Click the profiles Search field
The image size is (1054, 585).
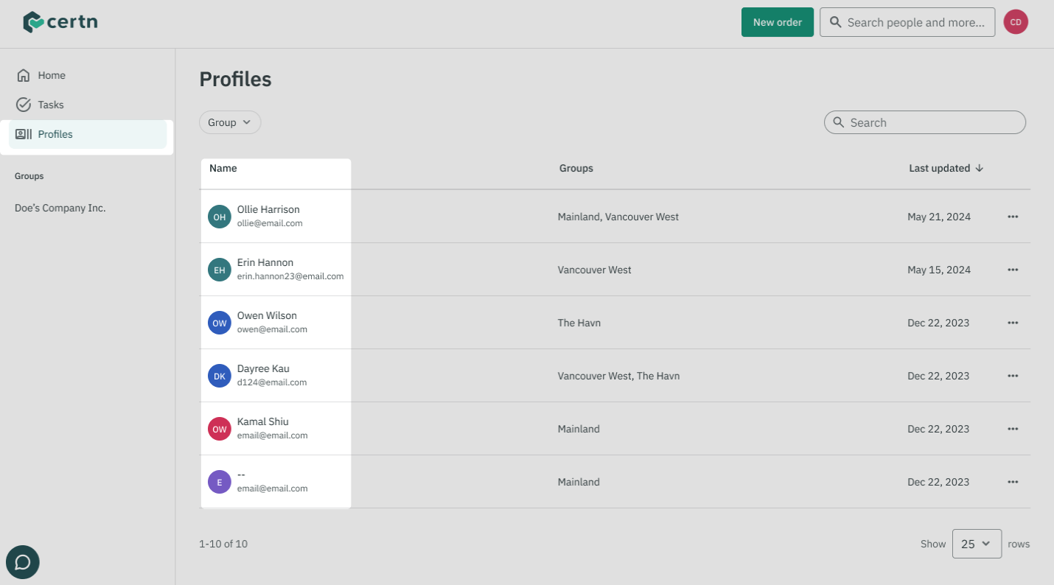click(924, 122)
